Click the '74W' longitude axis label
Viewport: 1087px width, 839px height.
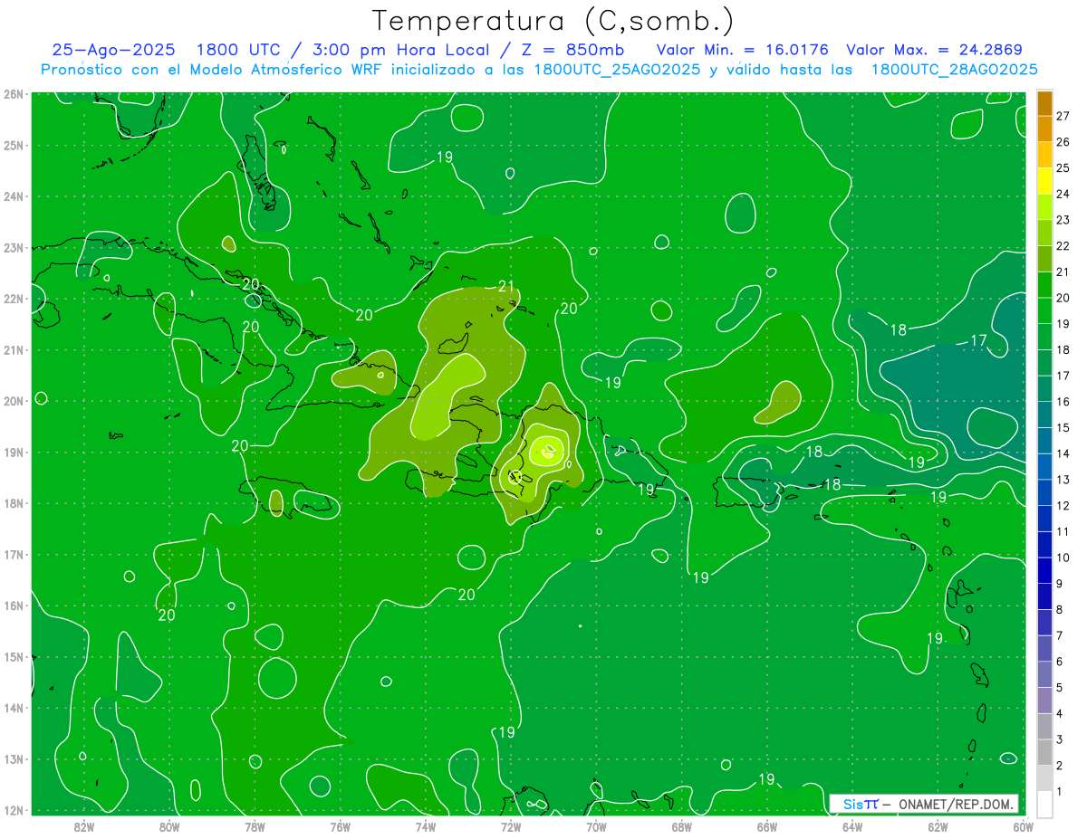coord(425,826)
